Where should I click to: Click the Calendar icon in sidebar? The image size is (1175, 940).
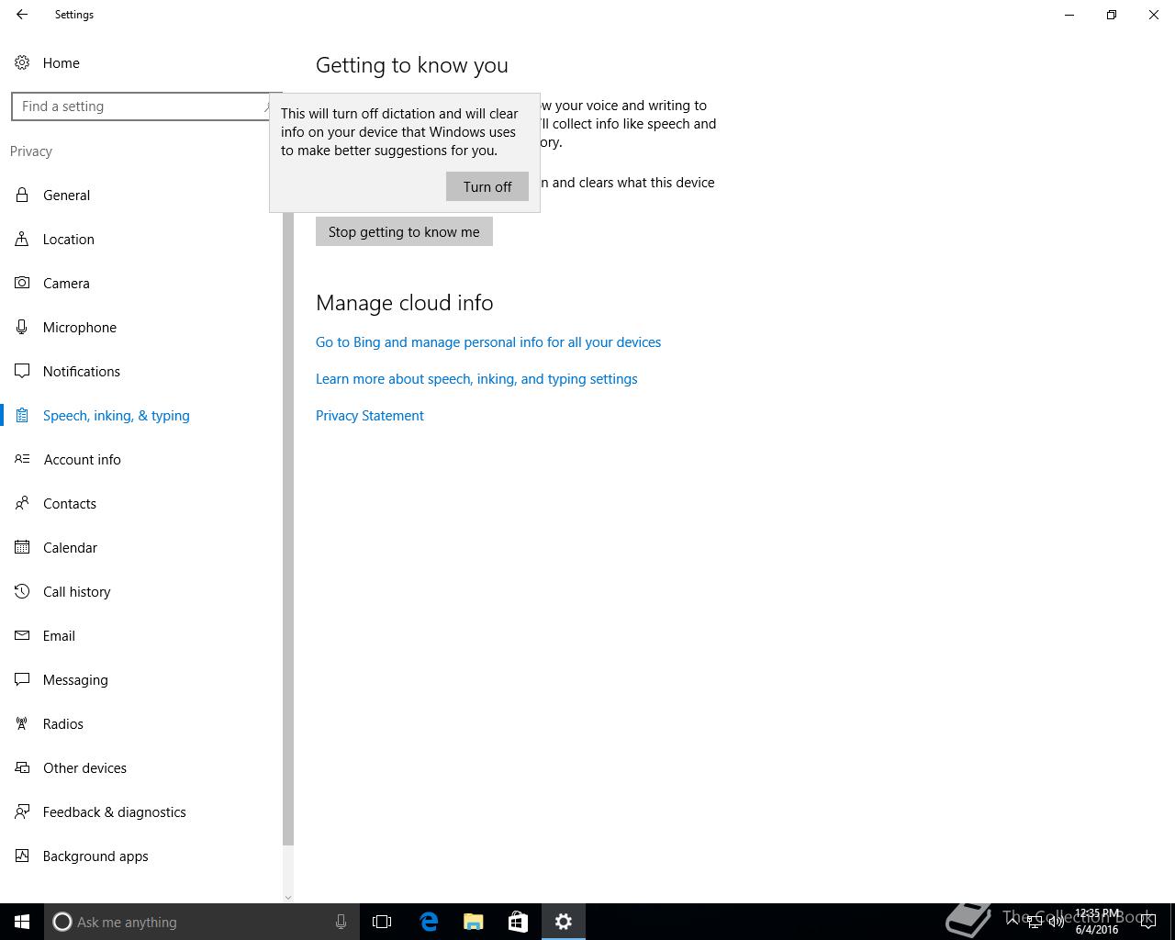pyautogui.click(x=22, y=547)
